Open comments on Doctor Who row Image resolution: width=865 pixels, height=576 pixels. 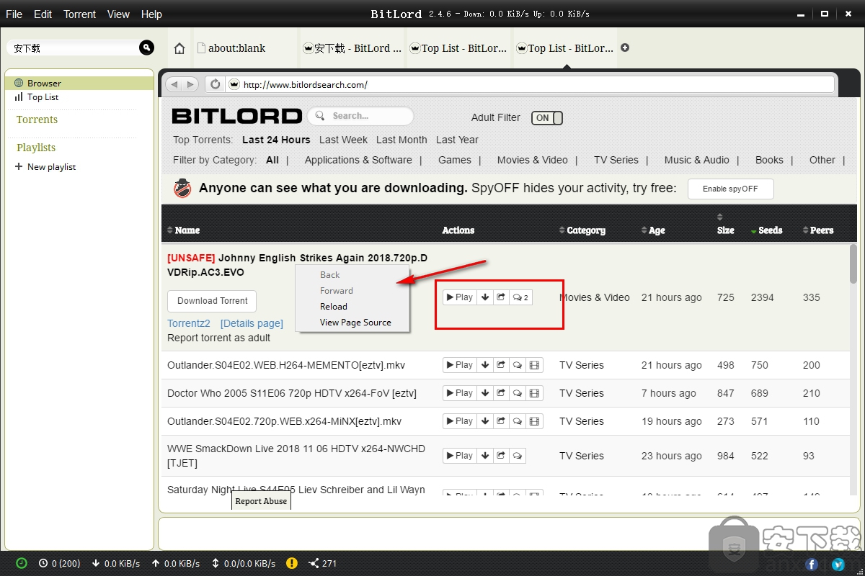(517, 393)
